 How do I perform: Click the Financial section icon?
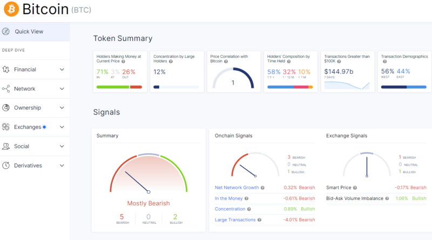(x=6, y=70)
